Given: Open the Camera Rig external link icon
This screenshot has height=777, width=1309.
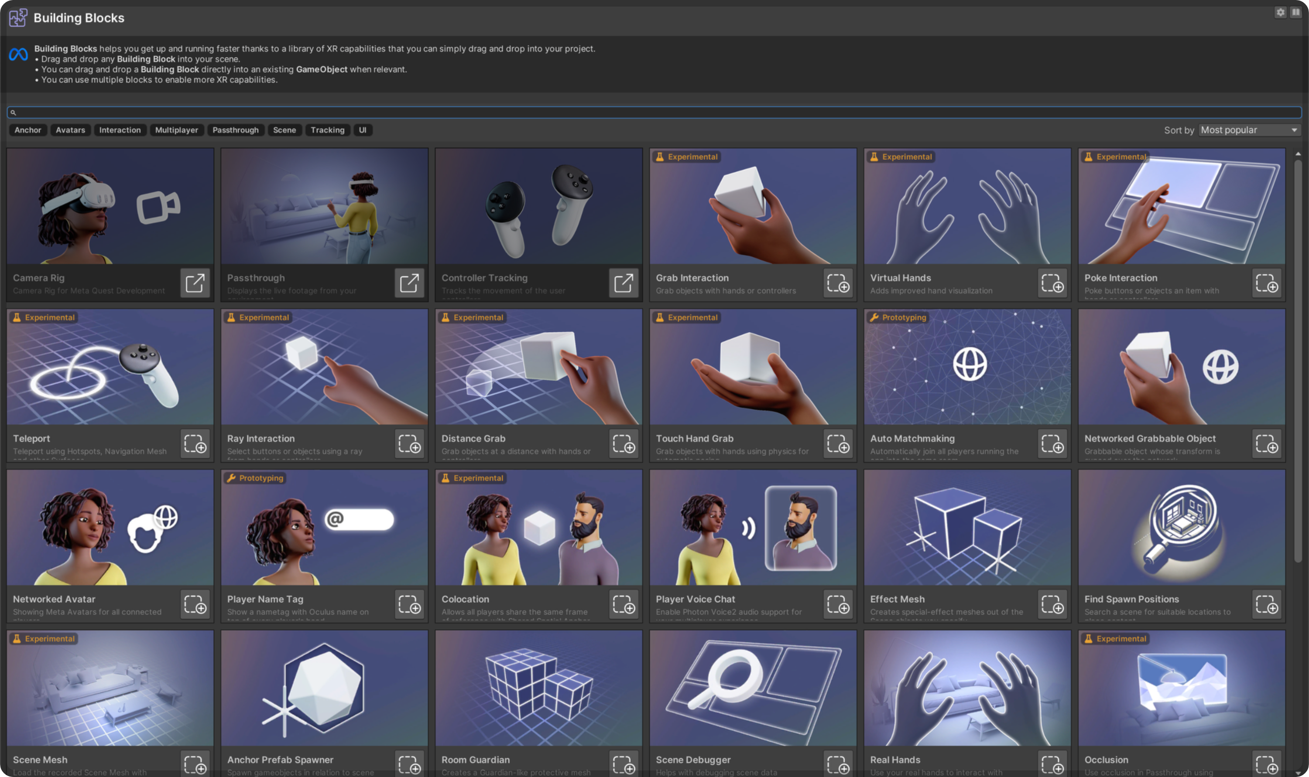Looking at the screenshot, I should coord(195,283).
